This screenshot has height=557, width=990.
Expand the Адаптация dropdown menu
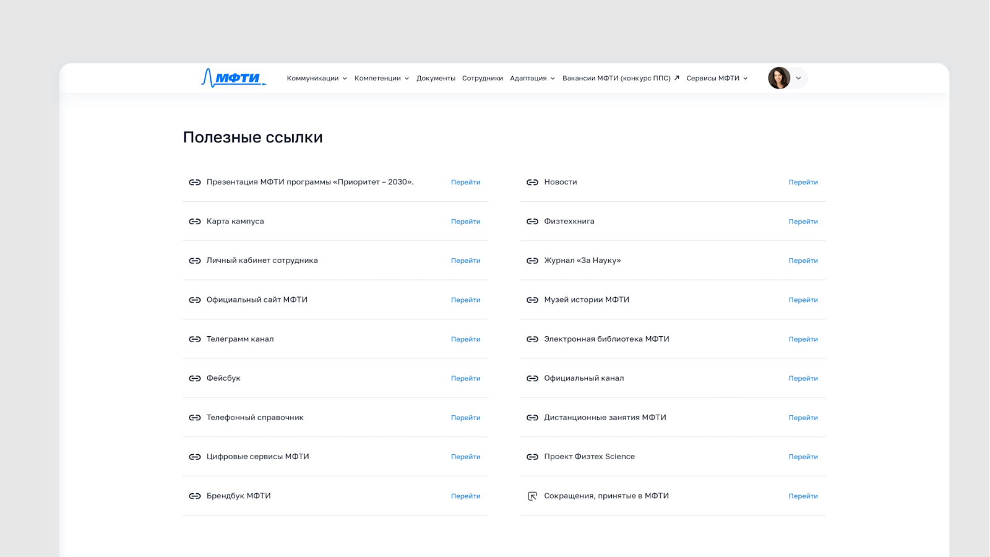click(x=533, y=78)
